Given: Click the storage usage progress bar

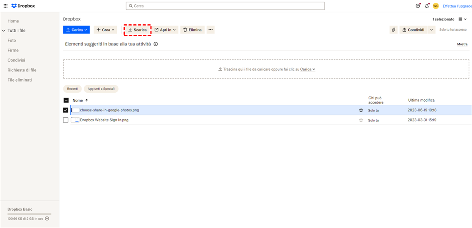Looking at the screenshot, I should point(29,214).
